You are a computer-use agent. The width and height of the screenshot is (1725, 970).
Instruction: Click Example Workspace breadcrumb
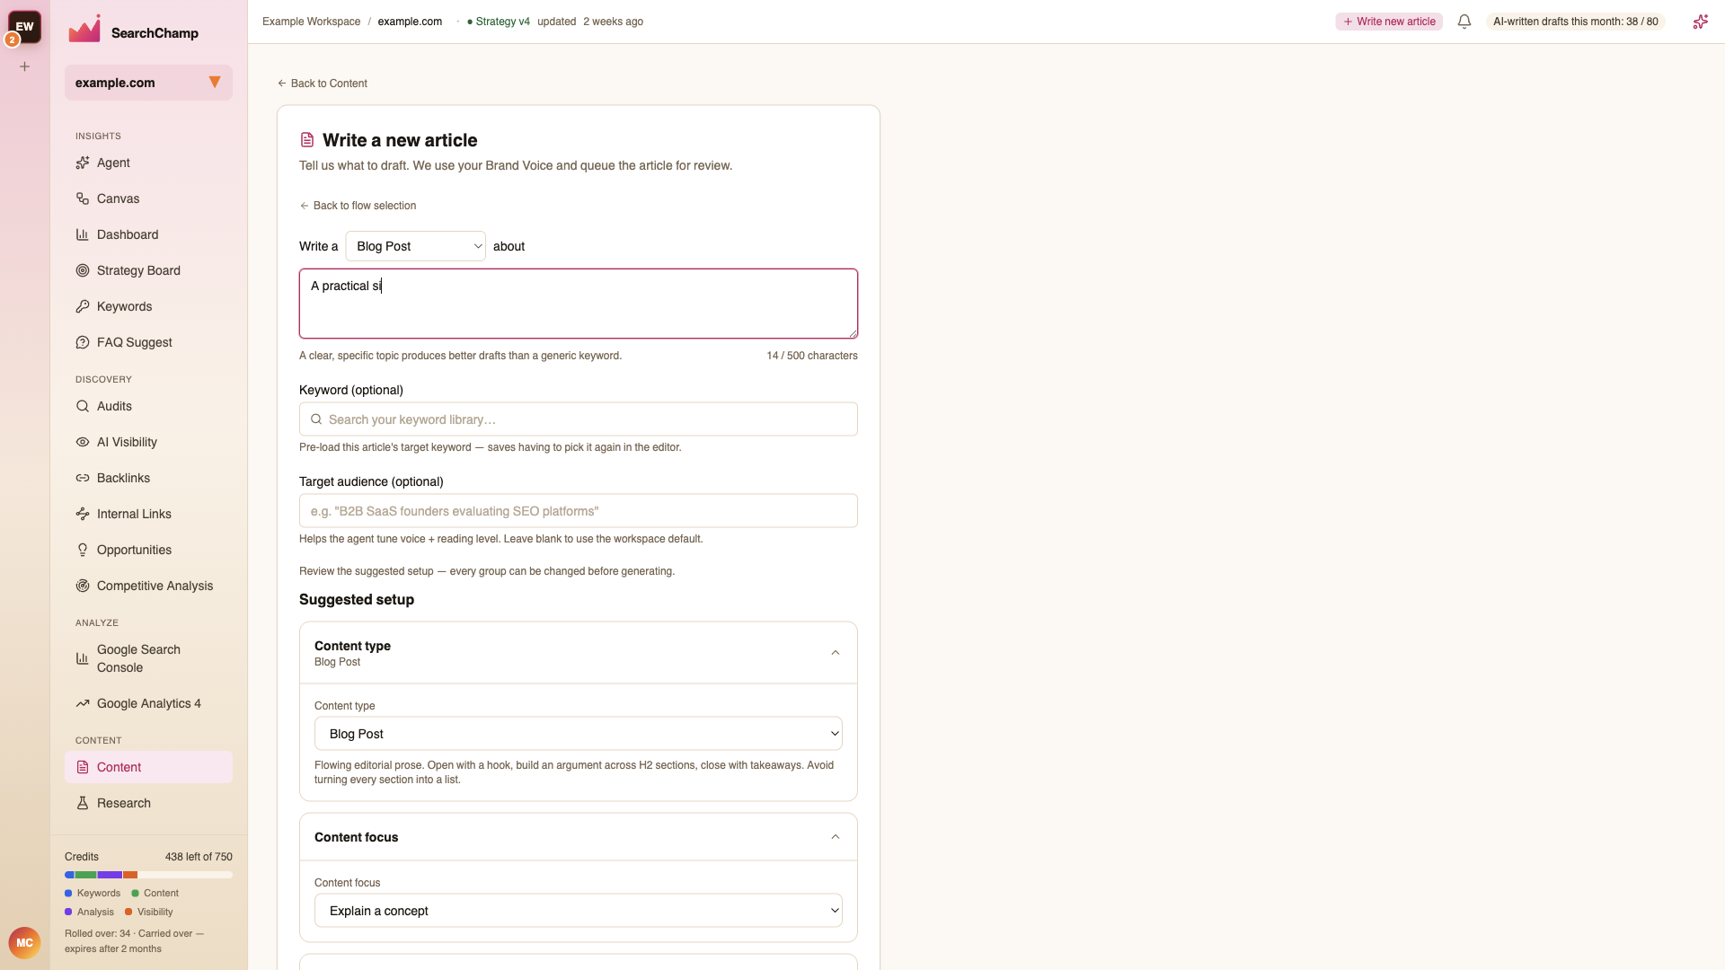[x=311, y=22]
